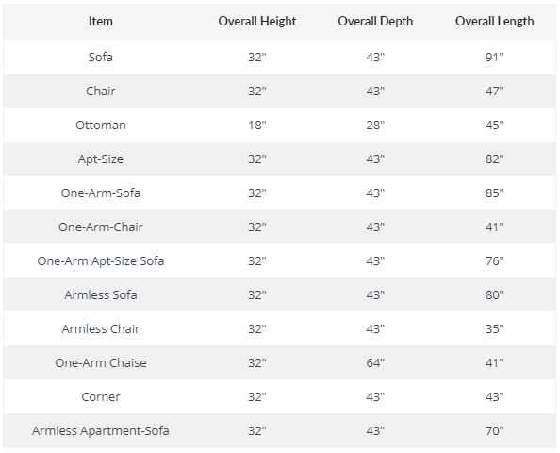Click One-Arm Apt-Size Sofa label

point(101,260)
